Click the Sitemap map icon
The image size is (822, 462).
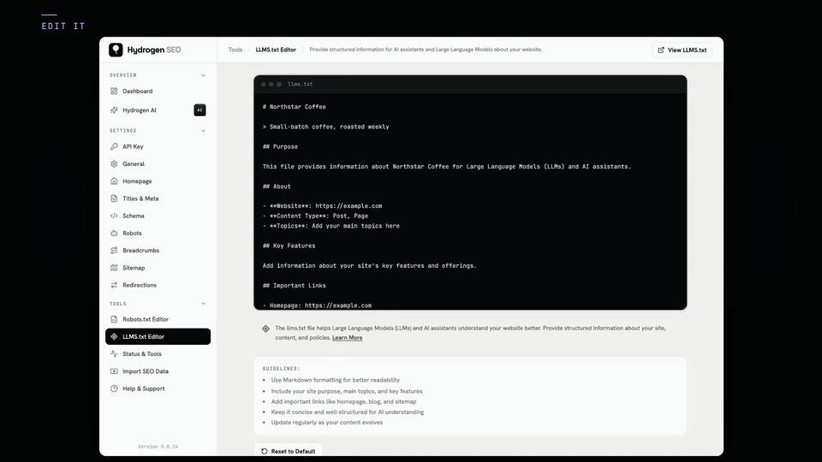pyautogui.click(x=114, y=268)
